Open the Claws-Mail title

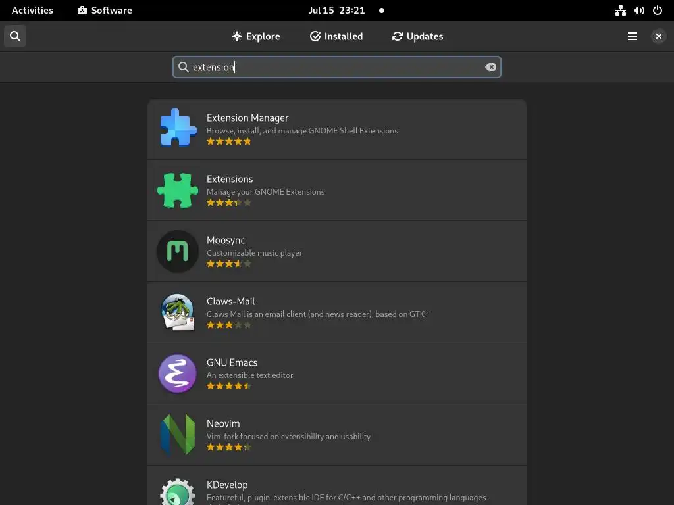(230, 301)
